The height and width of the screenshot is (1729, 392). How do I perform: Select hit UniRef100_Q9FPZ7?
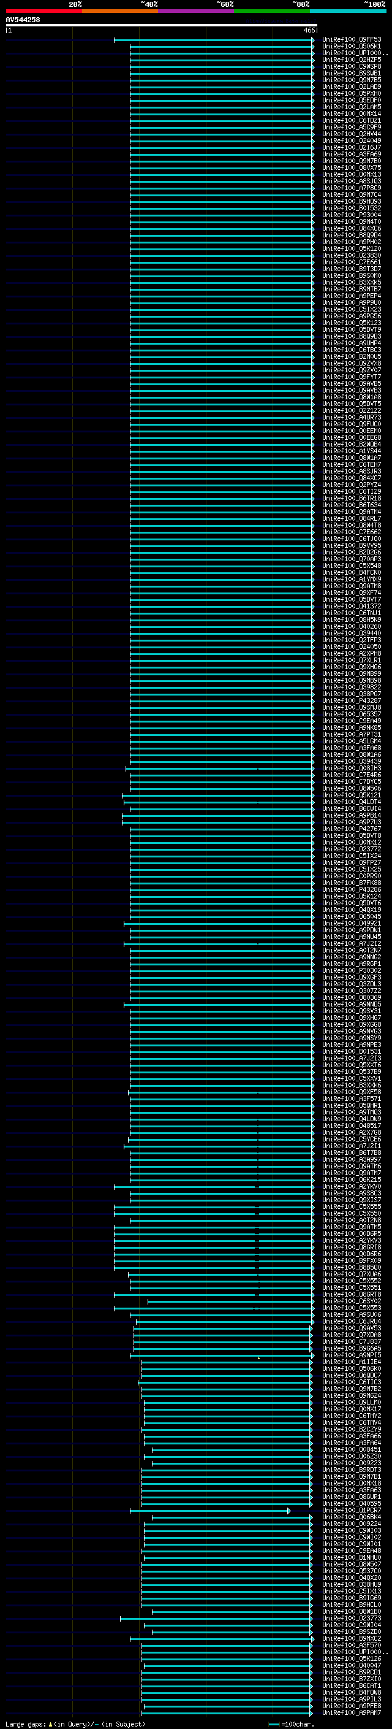click(x=351, y=862)
